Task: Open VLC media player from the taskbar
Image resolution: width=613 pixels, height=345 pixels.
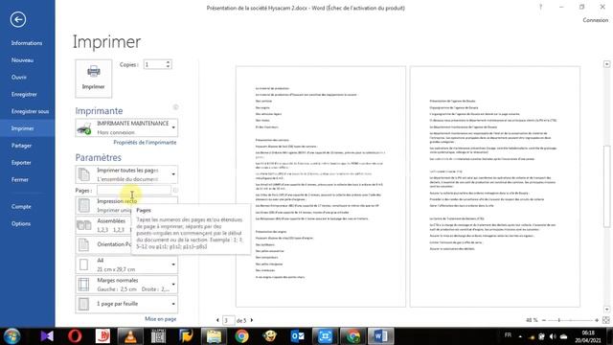Action: click(130, 336)
